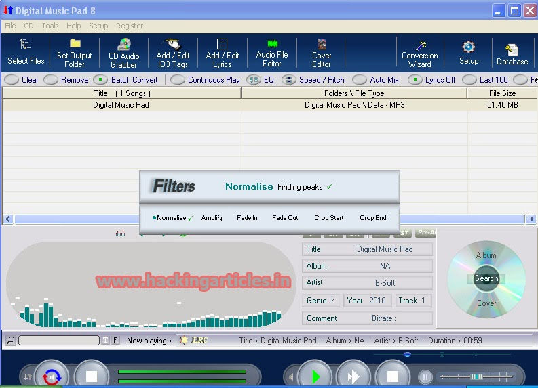
Task: Click the Artist E-Soft field
Action: (367, 283)
